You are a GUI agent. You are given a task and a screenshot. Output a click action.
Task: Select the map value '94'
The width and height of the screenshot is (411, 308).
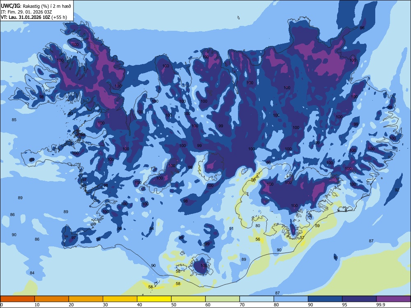(x=152, y=229)
